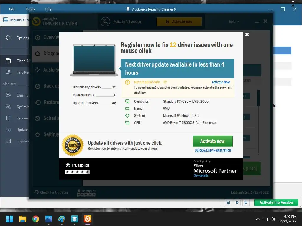Open the taskbar clock showing 6:10 PM
The image size is (302, 226).
tap(288, 219)
